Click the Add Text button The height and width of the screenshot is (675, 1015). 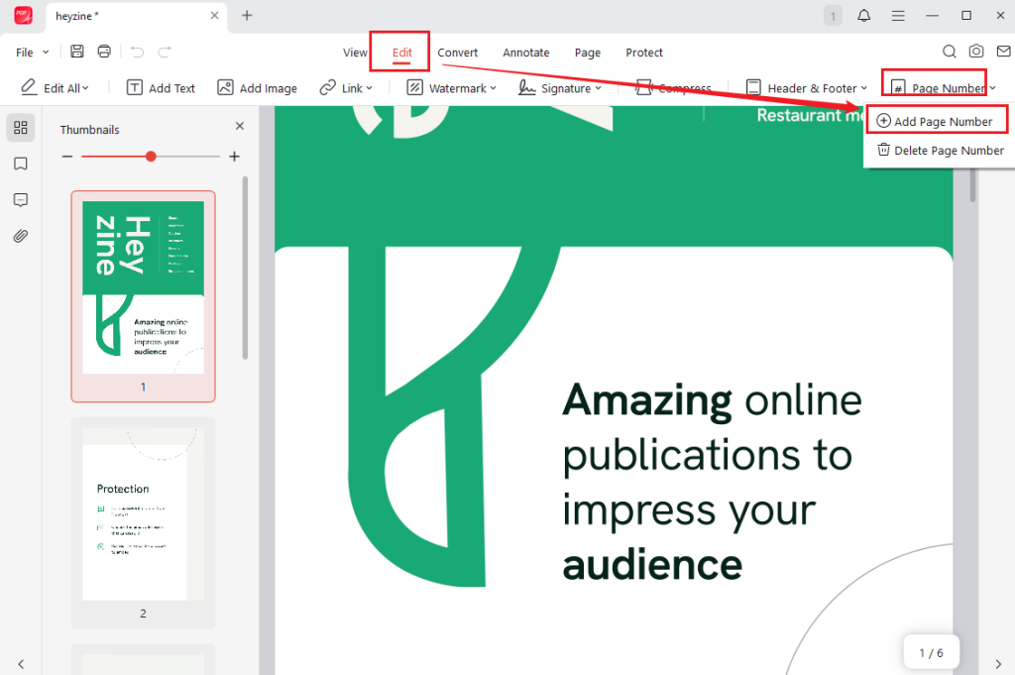pos(161,87)
